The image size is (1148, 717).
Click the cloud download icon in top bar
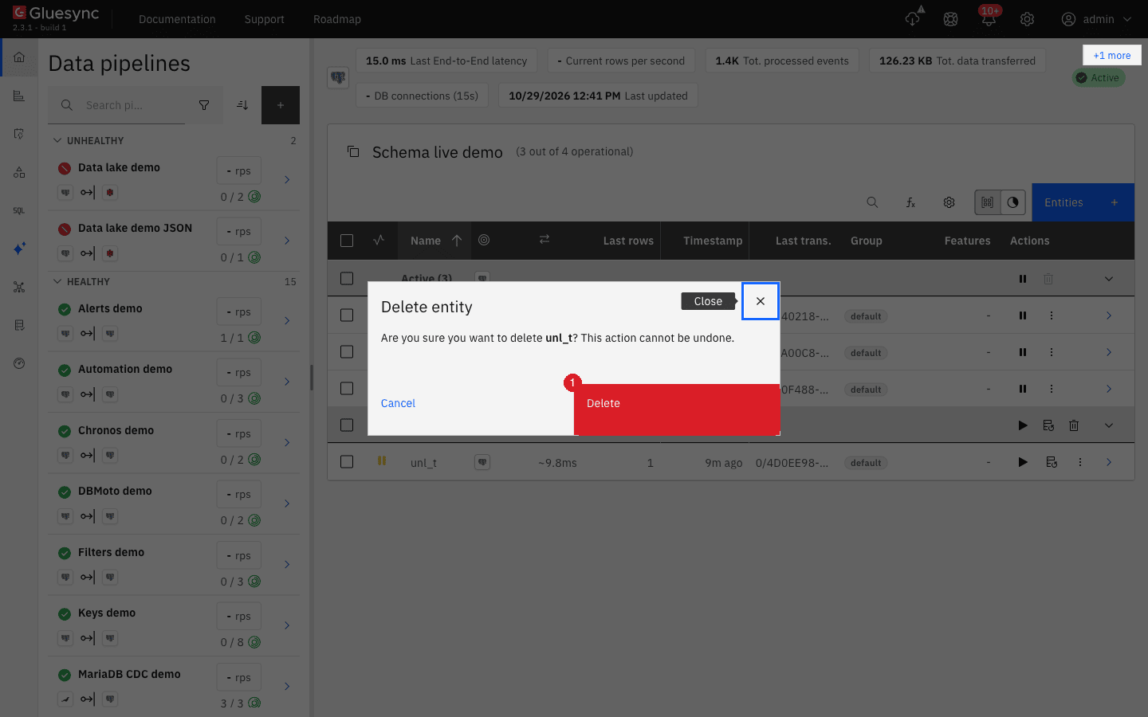pos(913,19)
